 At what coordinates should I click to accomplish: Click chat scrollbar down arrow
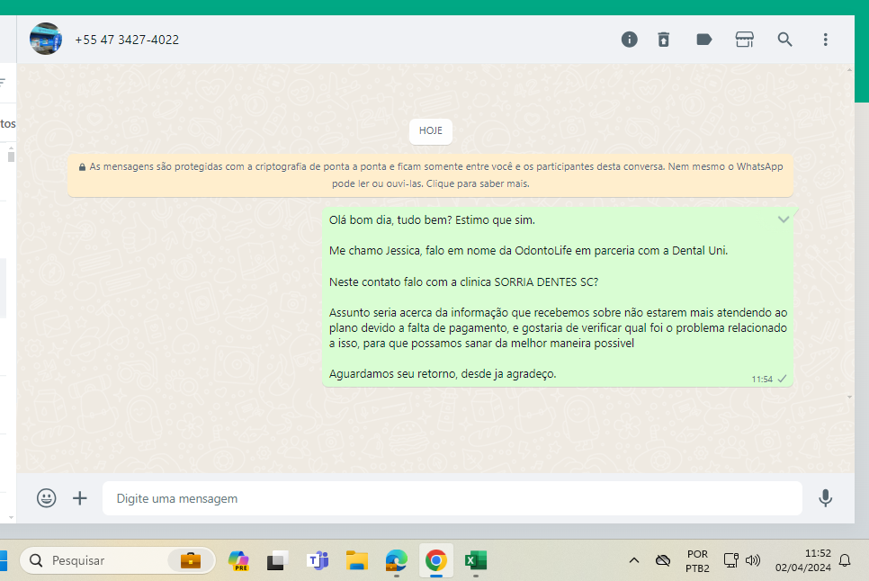[849, 398]
